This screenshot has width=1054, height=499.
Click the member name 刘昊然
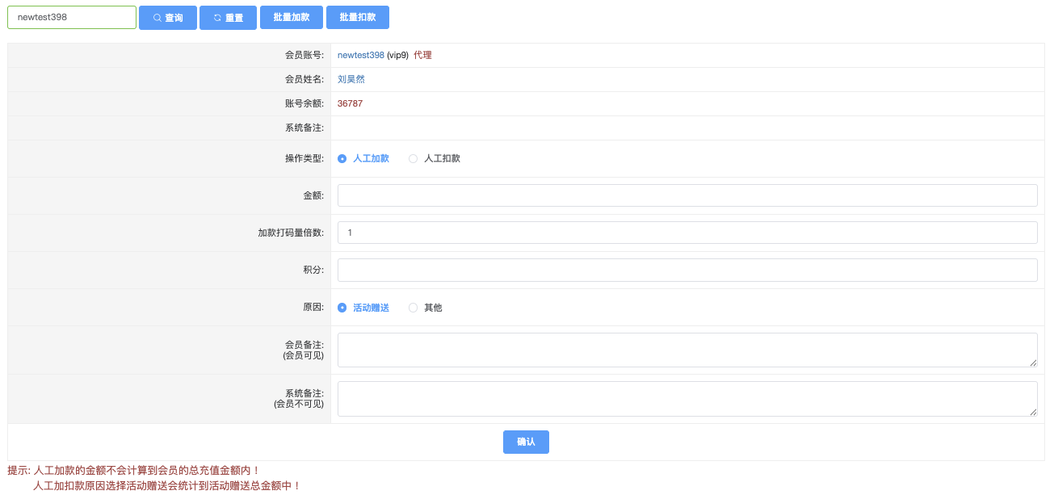coord(351,79)
